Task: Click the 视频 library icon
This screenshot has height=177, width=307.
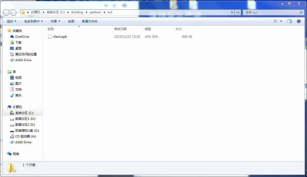Action: pos(12,78)
